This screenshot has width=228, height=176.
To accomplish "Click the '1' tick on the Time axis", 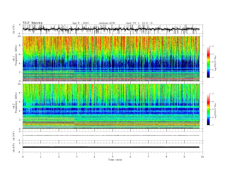I will (x=41, y=157).
